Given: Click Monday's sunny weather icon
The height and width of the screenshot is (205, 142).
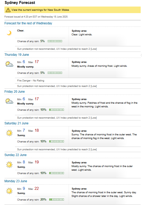Looking at the screenshot, I should pos(9,191).
